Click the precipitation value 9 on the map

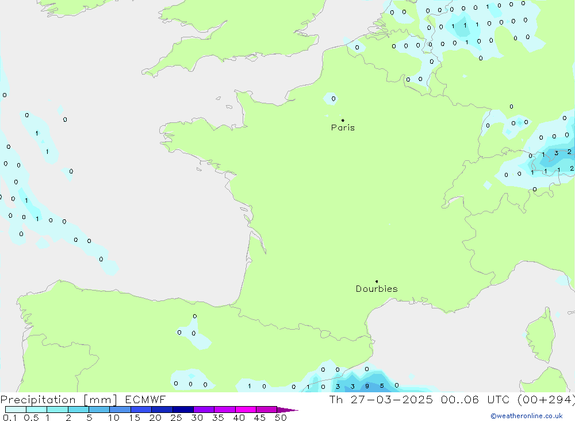coord(367,386)
